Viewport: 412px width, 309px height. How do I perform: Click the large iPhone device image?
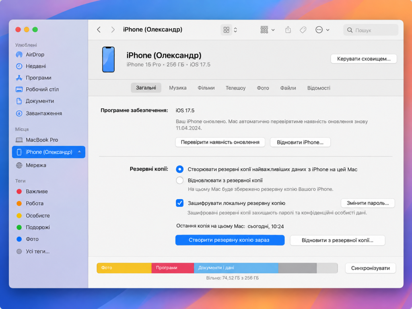pyautogui.click(x=108, y=60)
